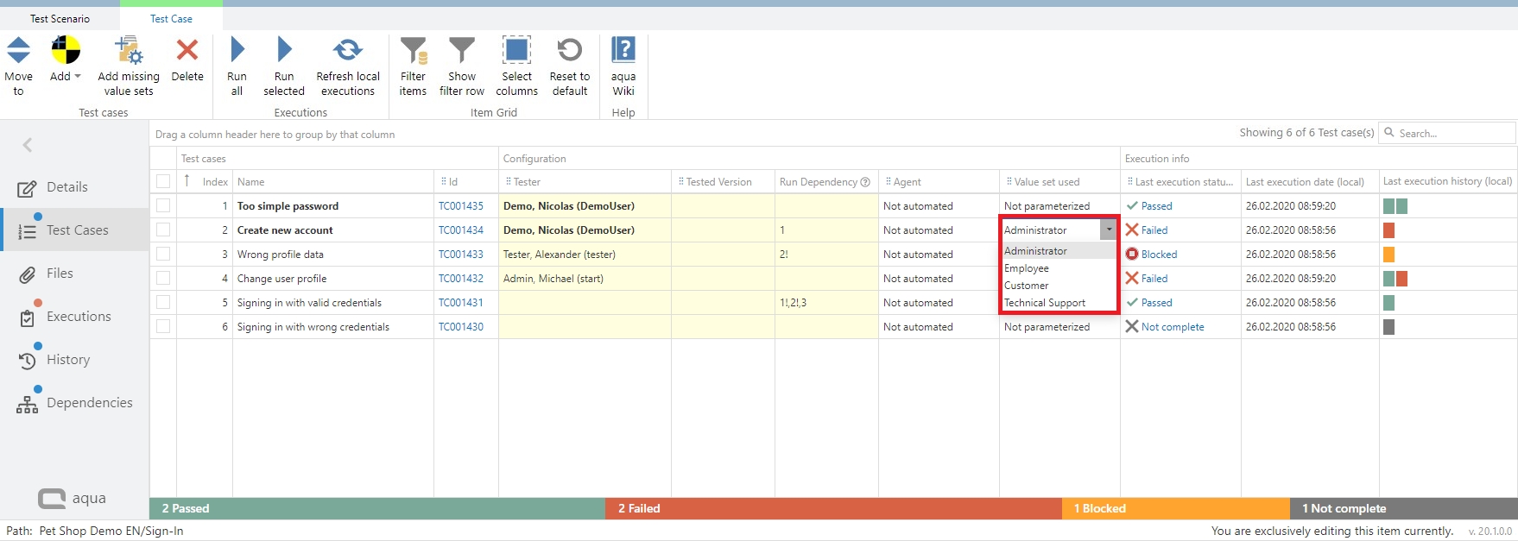Viewport: 1518px width, 541px height.
Task: Open test case link TC001435
Action: click(460, 206)
